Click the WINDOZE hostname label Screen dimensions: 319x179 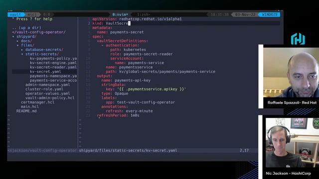tap(270, 14)
